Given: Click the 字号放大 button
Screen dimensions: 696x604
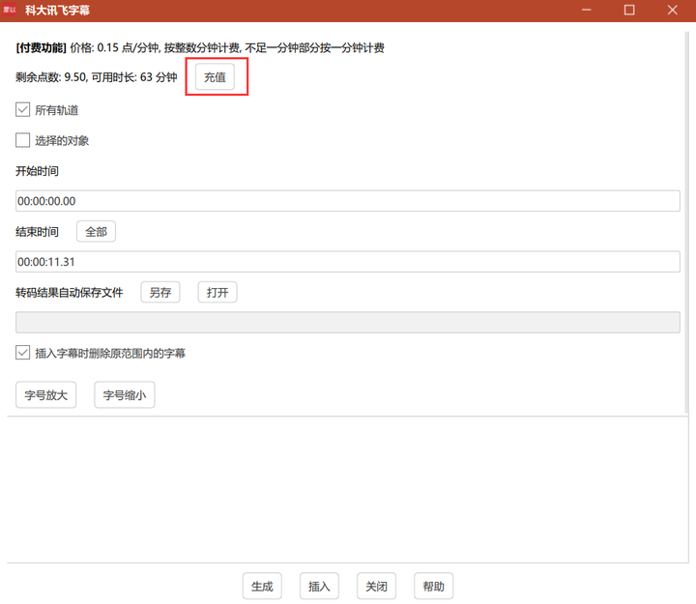Looking at the screenshot, I should [x=46, y=394].
